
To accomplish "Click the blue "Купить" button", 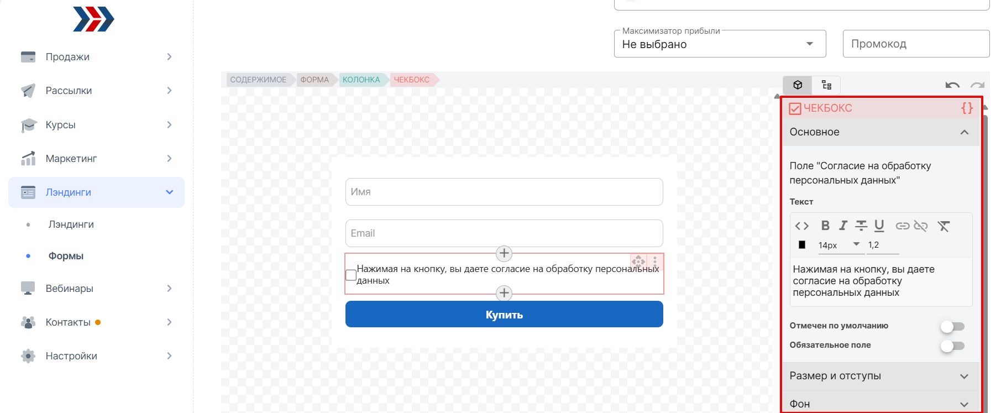I will (504, 314).
